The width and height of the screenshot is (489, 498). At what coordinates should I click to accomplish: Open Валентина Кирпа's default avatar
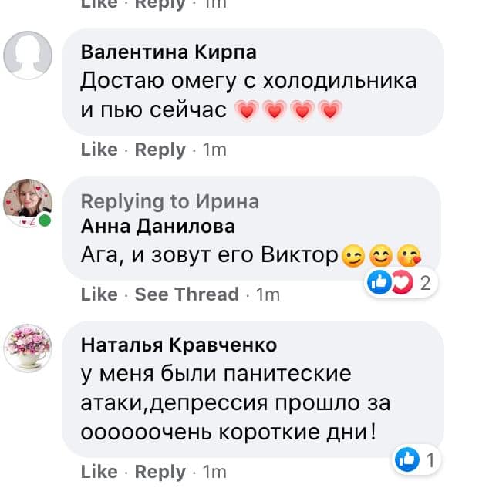point(28,56)
